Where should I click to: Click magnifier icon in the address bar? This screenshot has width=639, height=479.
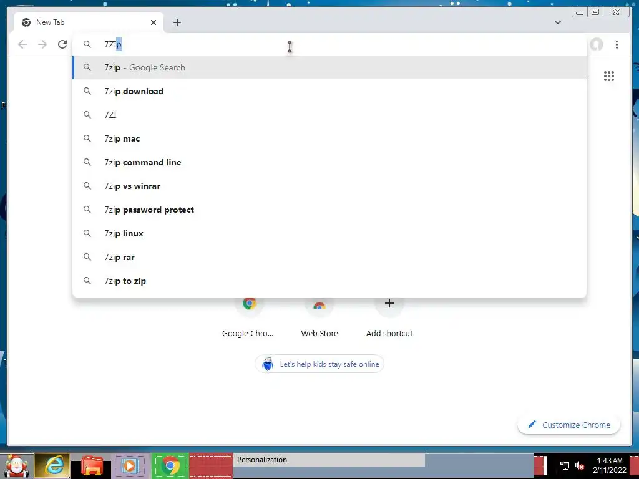pyautogui.click(x=87, y=44)
